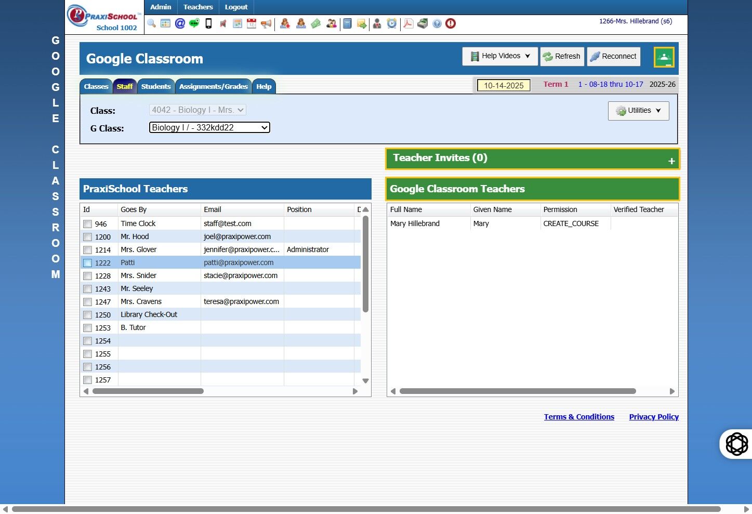Click the nurse icon without plus sign
The width and height of the screenshot is (752, 514).
301,23
